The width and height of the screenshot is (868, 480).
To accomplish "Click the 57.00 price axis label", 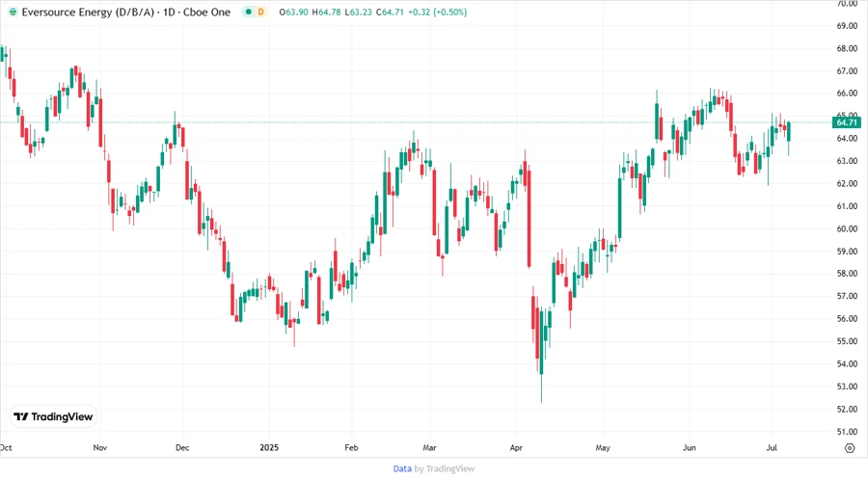I will click(847, 297).
